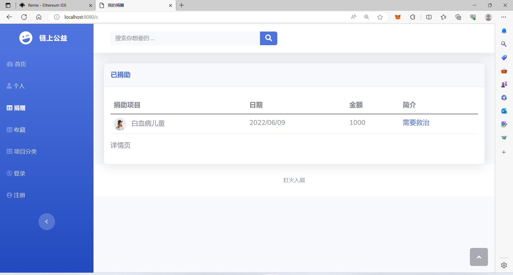Select the 捐赠 sidebar entry
513x275 pixels.
(x=16, y=108)
